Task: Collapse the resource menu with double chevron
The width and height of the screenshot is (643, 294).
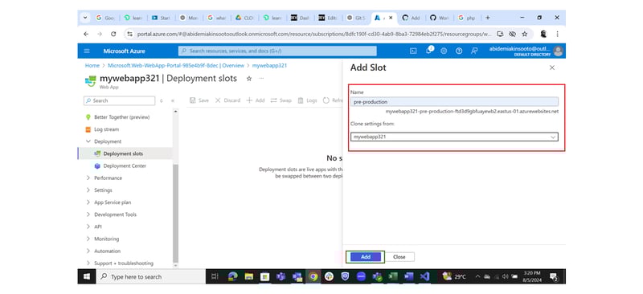Action: [173, 100]
